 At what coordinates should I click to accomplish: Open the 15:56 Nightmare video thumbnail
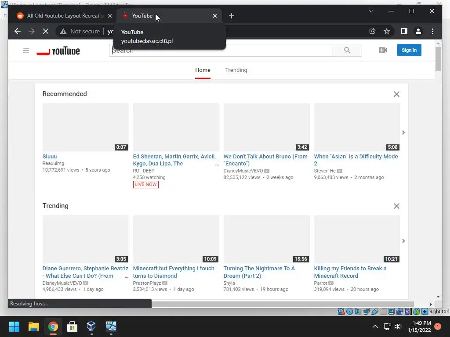267,239
